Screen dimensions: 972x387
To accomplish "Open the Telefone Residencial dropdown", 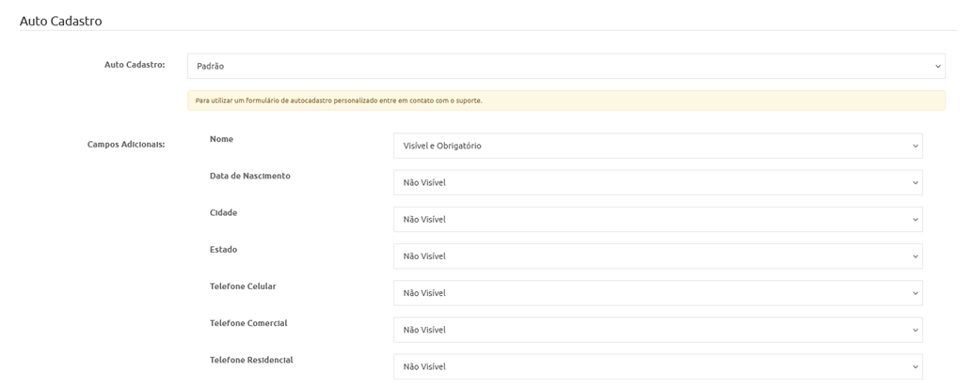I will coord(657,366).
